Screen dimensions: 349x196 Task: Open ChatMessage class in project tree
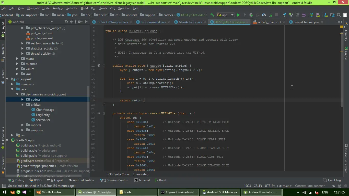click(45, 110)
